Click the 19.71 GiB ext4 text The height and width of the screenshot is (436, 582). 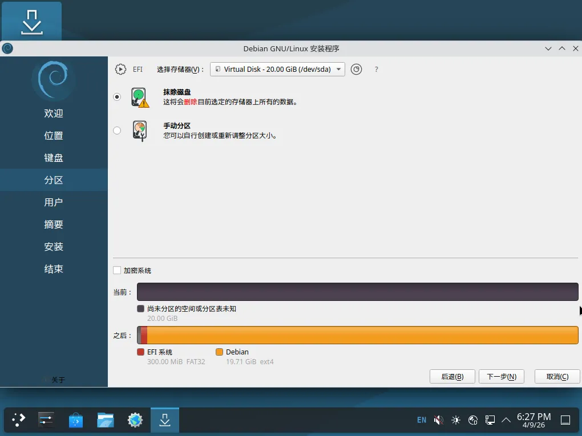click(250, 361)
